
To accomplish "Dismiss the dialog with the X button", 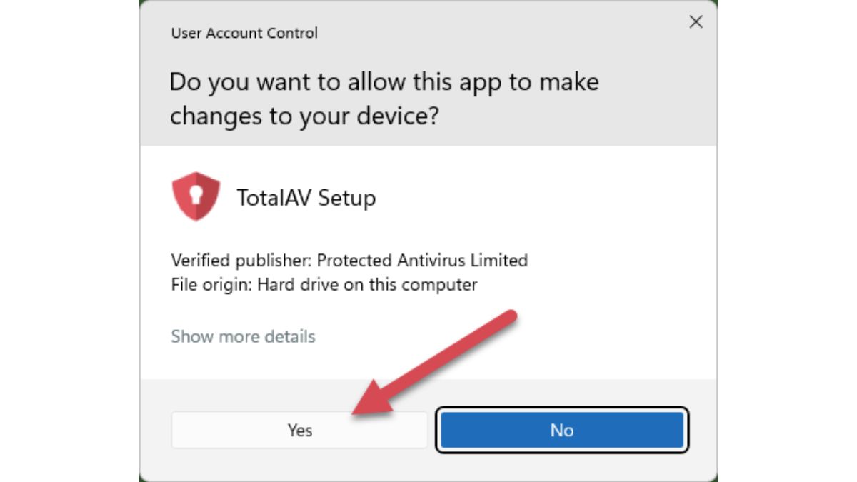I will (696, 22).
